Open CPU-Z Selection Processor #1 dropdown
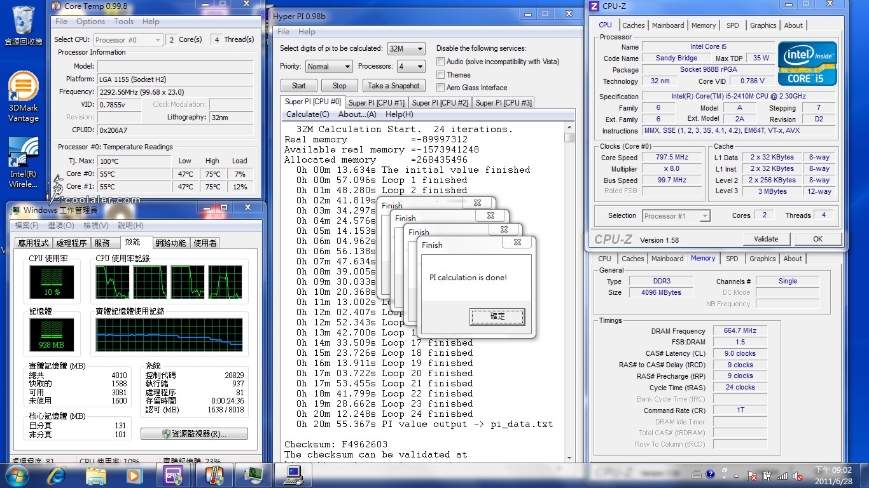The height and width of the screenshot is (488, 869). [676, 216]
